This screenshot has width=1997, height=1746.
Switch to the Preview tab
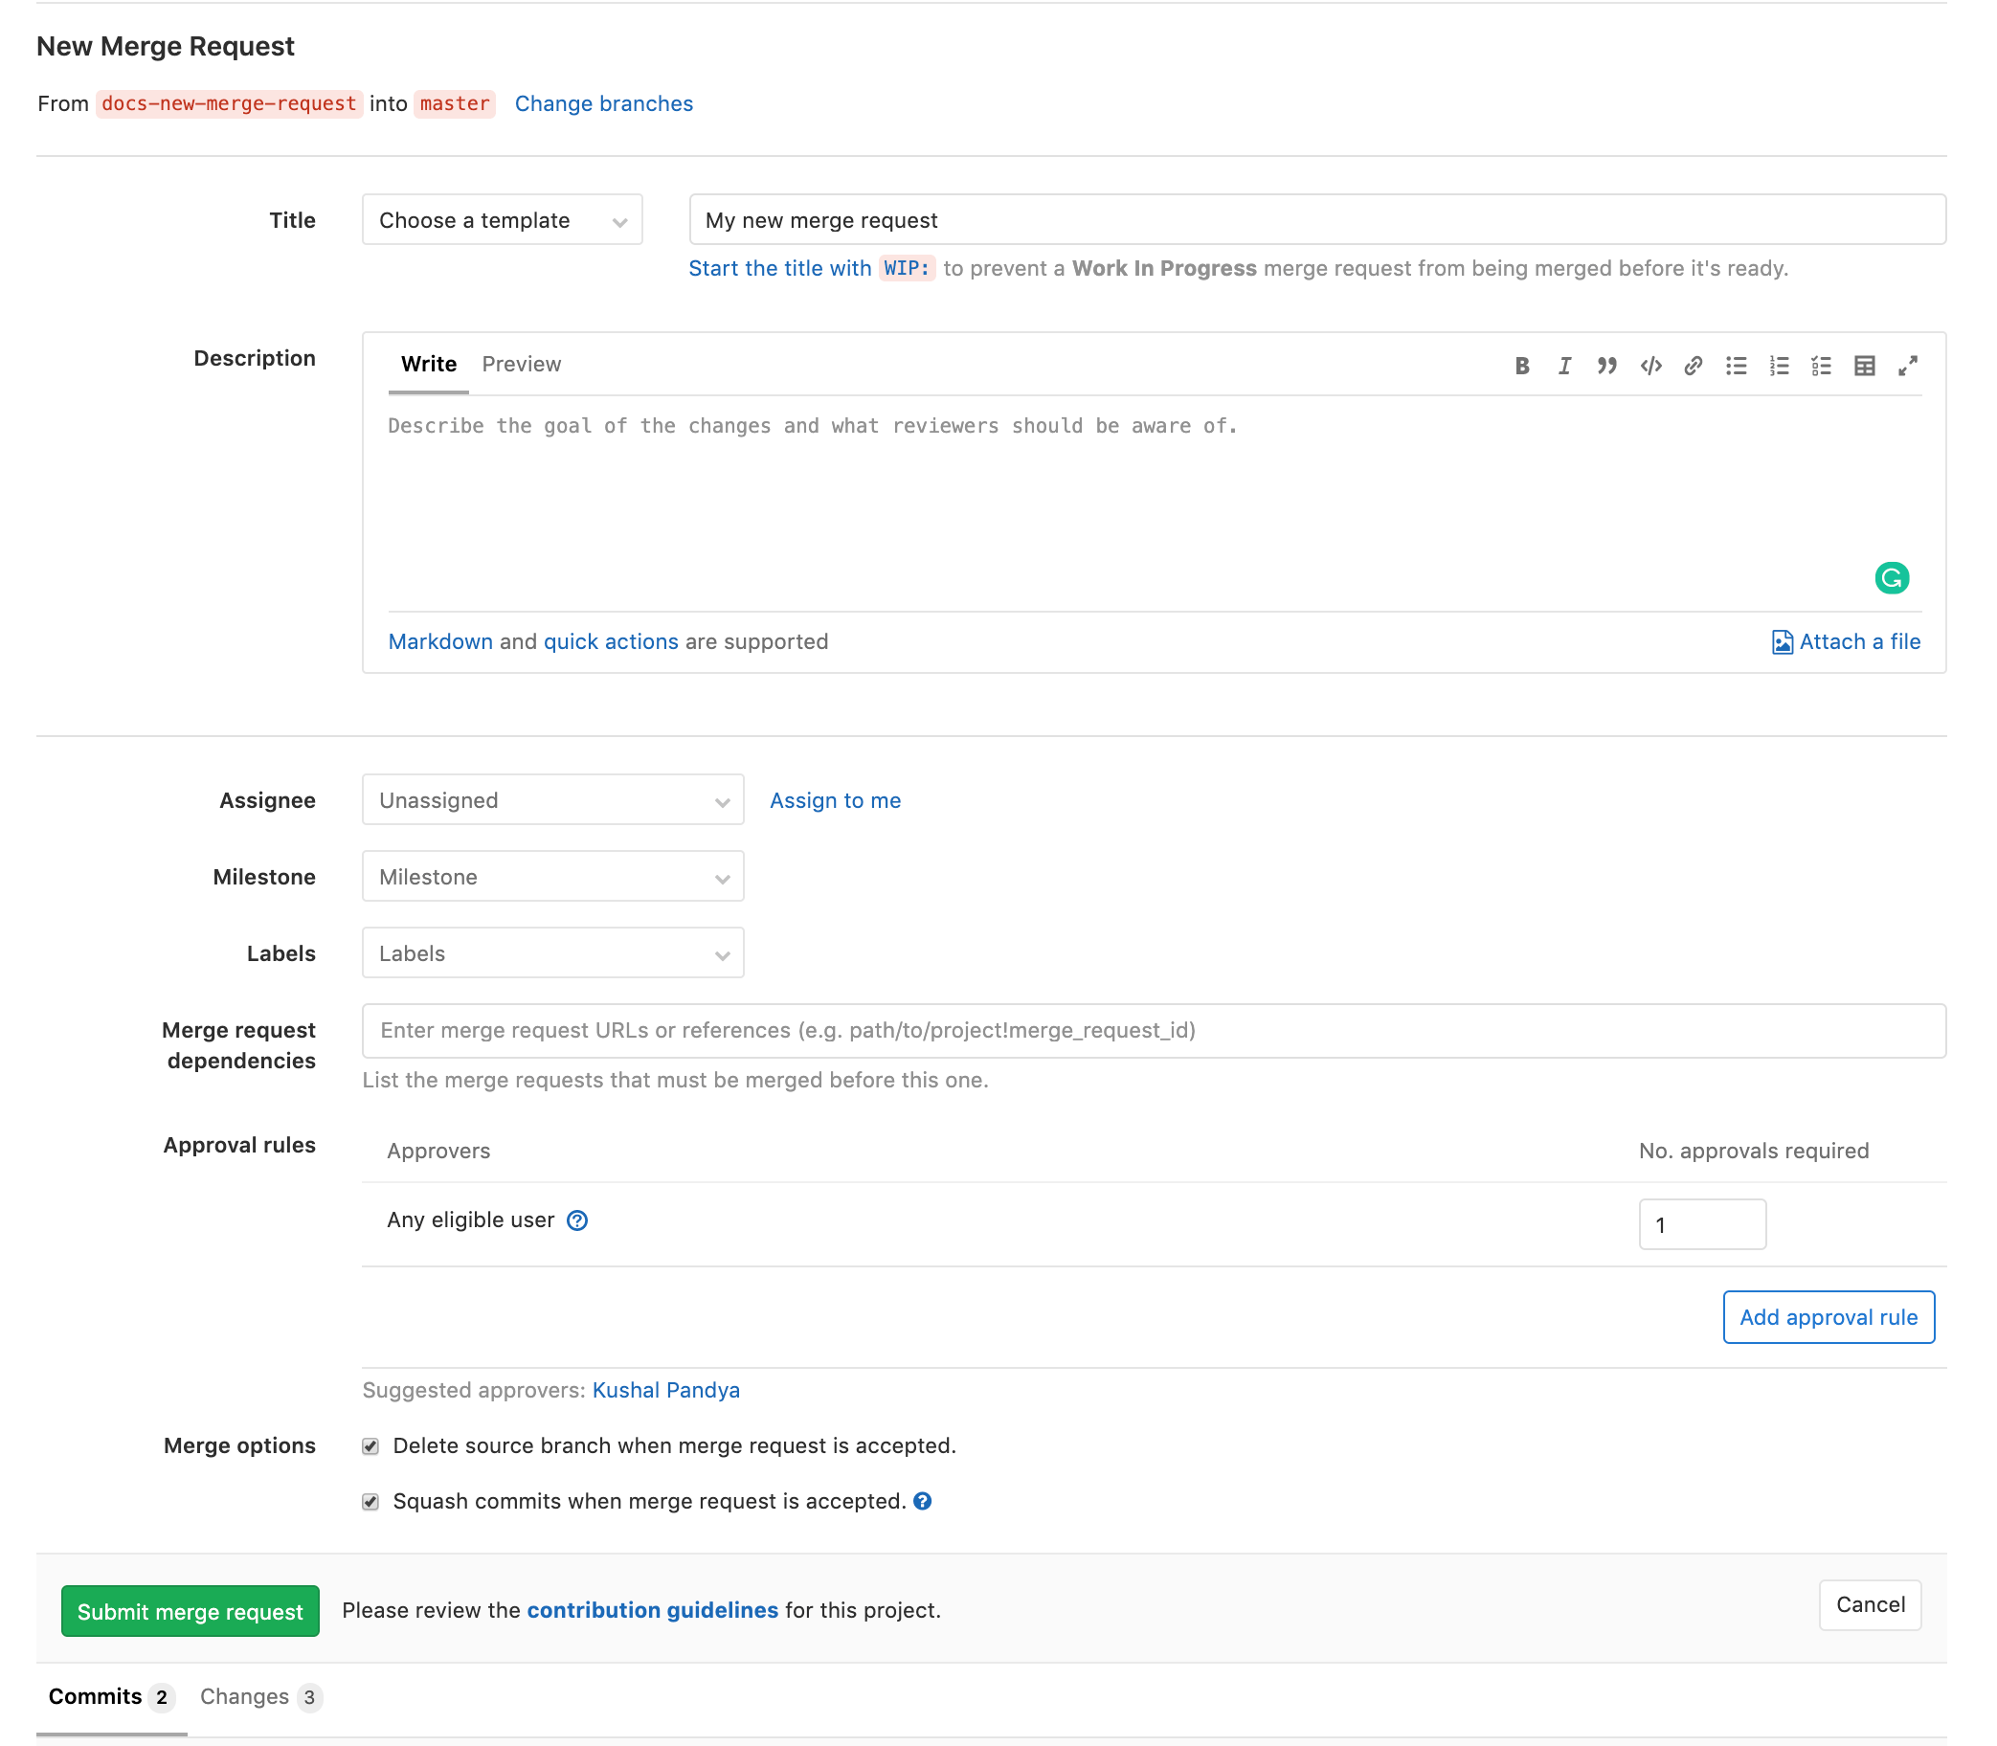pyautogui.click(x=522, y=364)
